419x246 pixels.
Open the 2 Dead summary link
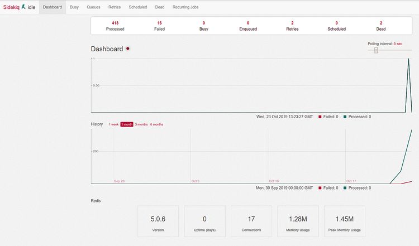[381, 26]
